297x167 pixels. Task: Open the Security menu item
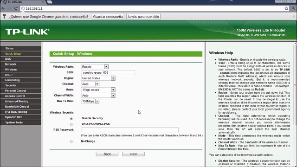pos(20,85)
